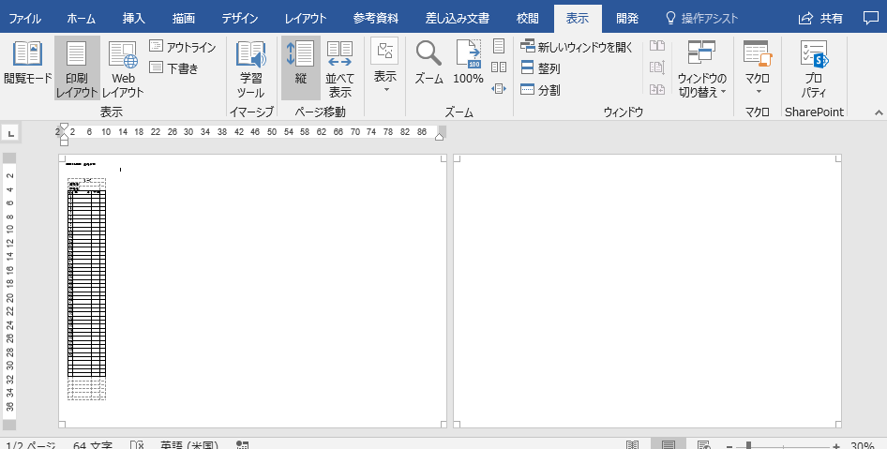The width and height of the screenshot is (887, 449).
Task: Open the レイアウト tab
Action: coord(306,18)
